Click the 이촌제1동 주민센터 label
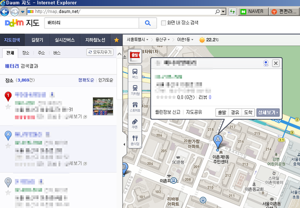 221,159
